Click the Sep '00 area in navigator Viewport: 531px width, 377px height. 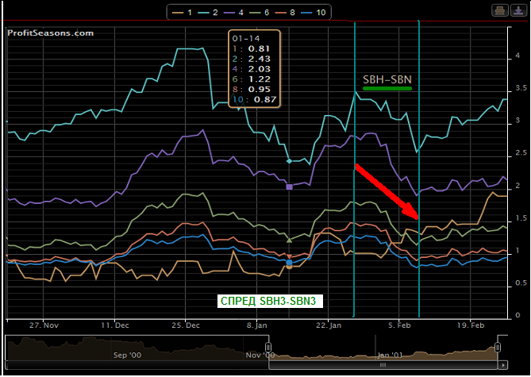pyautogui.click(x=127, y=355)
